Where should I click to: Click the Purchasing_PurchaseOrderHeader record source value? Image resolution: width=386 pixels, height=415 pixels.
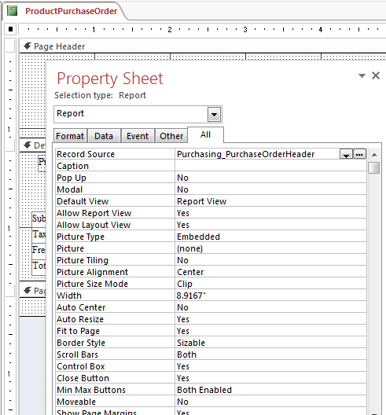pos(245,154)
